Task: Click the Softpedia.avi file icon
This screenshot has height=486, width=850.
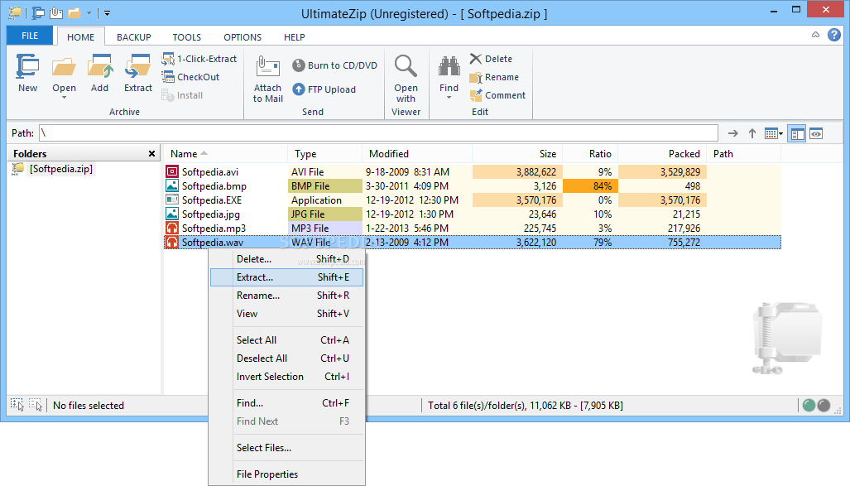Action: point(172,172)
